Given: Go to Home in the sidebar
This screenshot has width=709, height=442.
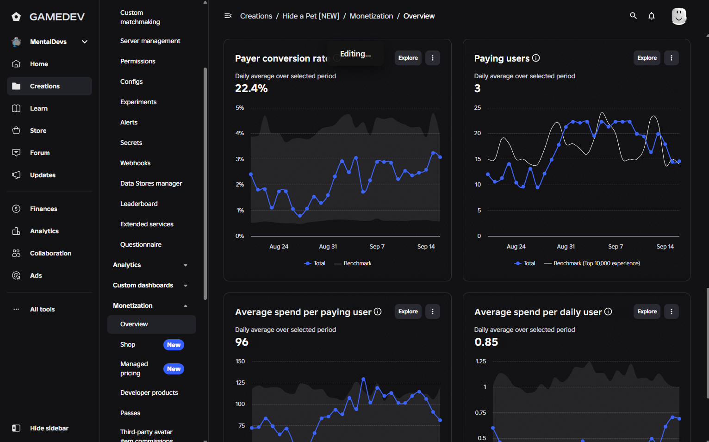Looking at the screenshot, I should click(50, 64).
